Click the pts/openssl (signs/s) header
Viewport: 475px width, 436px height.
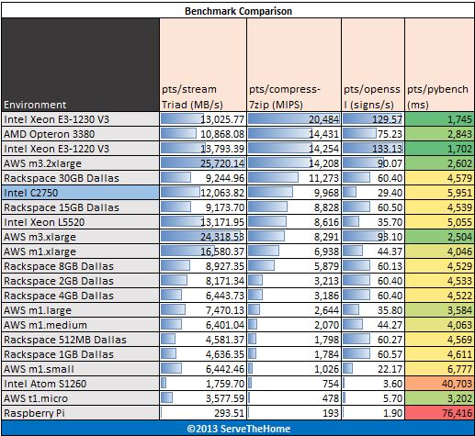[373, 65]
